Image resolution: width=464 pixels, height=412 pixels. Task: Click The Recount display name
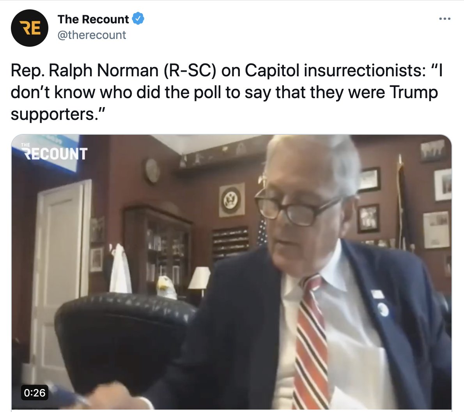(93, 19)
